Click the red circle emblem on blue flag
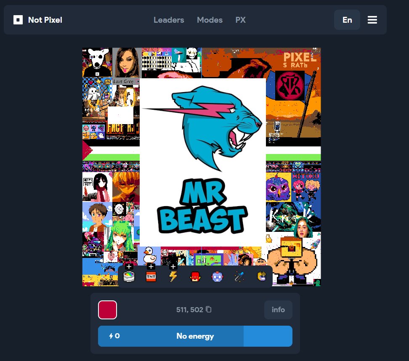 (x=290, y=86)
